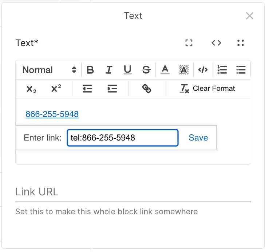Open the Normal paragraph style dropdown
This screenshot has height=252, width=265.
[49, 70]
